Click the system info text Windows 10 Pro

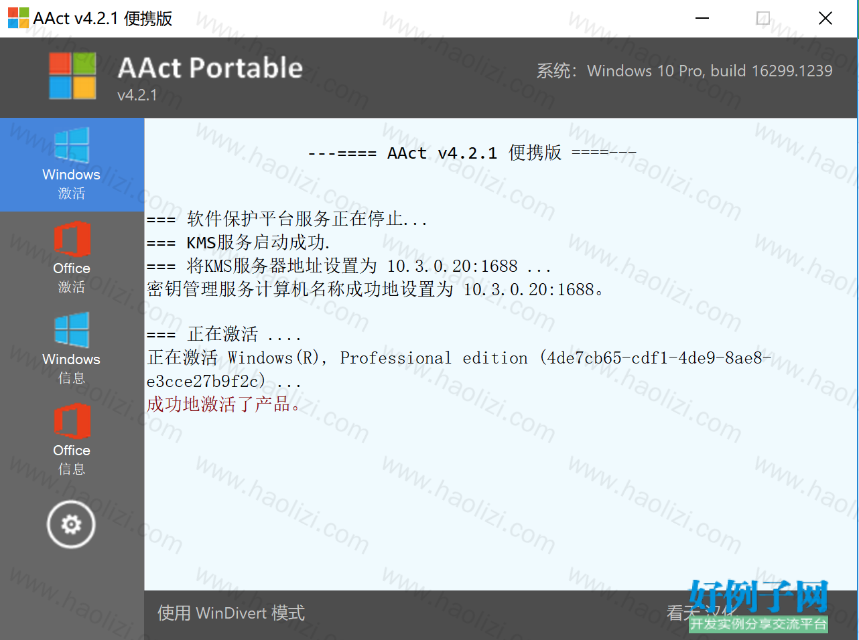[x=684, y=71]
